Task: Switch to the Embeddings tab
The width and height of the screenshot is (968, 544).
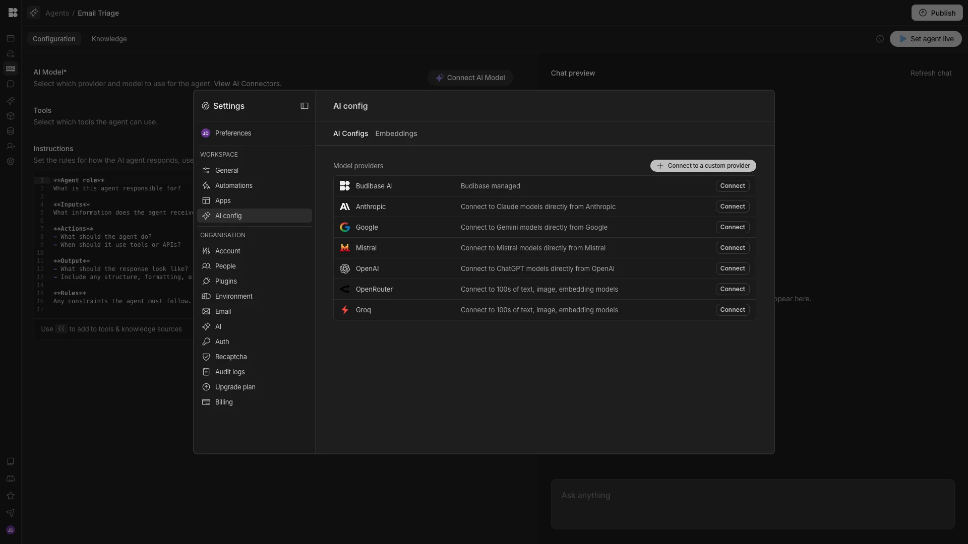Action: 396,133
